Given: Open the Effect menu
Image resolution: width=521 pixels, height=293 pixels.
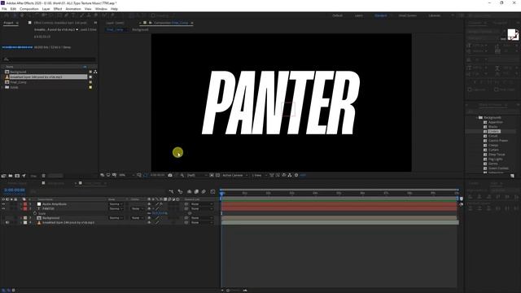Looking at the screenshot, I should [x=58, y=9].
